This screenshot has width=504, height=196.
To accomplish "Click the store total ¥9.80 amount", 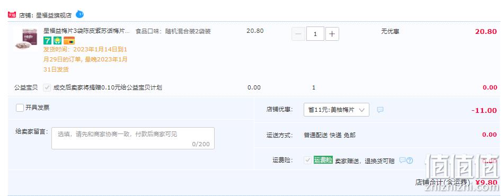I will pyautogui.click(x=487, y=183).
